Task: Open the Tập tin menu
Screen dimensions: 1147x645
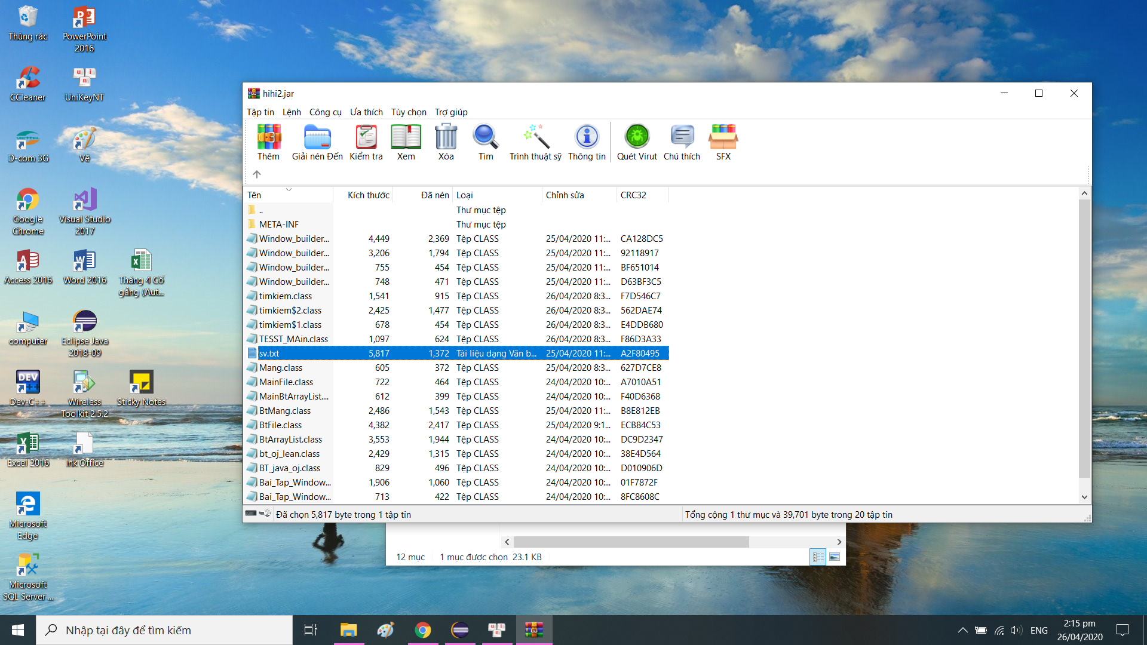Action: tap(260, 112)
